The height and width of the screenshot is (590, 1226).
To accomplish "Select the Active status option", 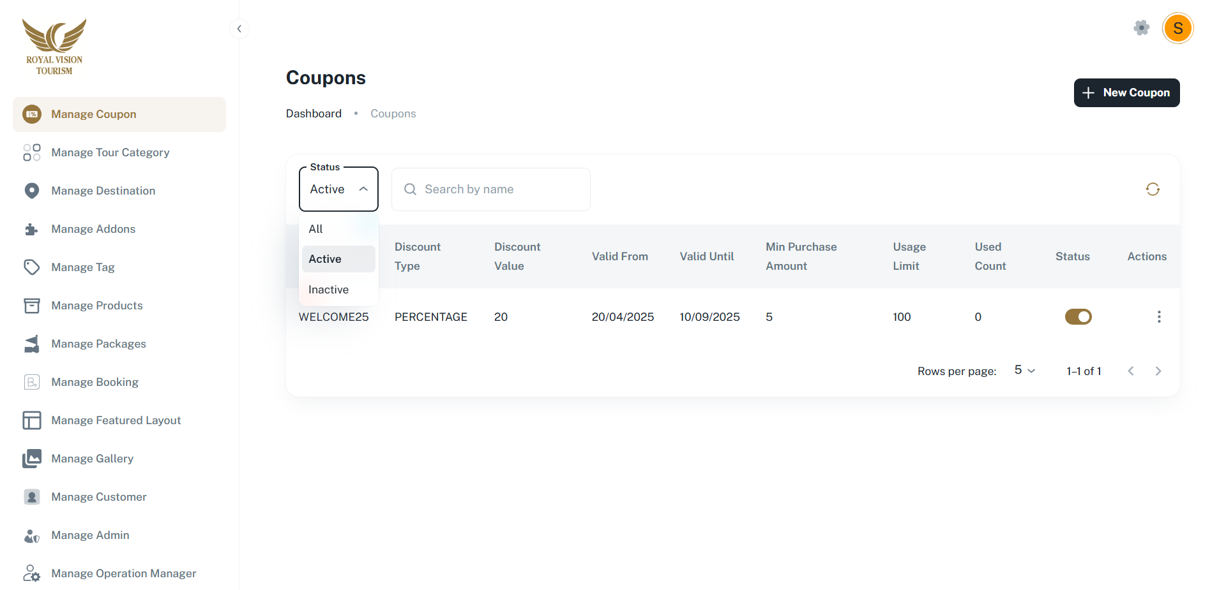I will (325, 259).
